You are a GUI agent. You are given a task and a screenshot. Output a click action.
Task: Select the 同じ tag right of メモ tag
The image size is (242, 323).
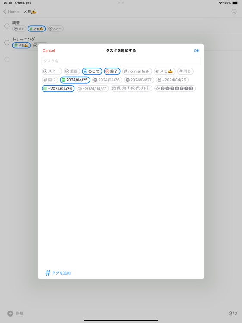[x=185, y=71]
